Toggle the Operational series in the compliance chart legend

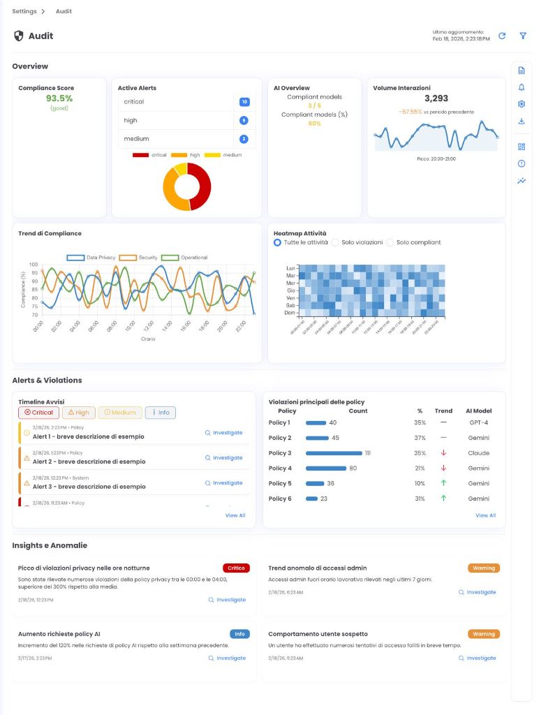coord(184,258)
